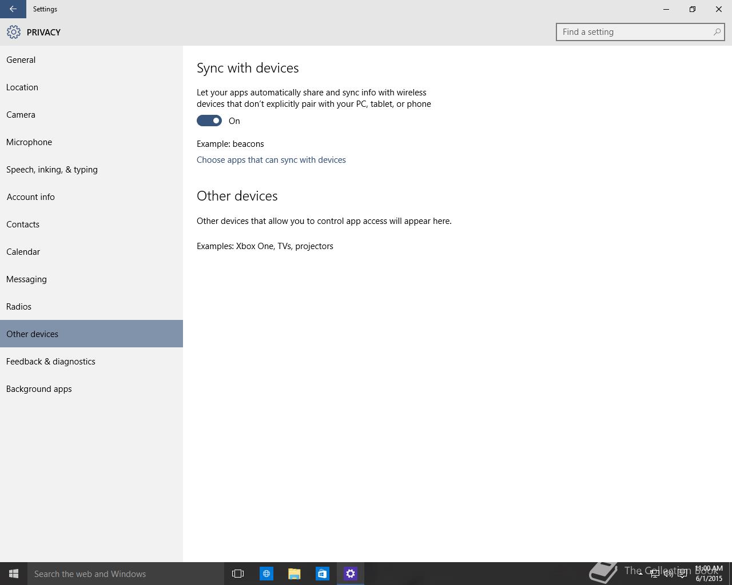Choose apps that can sync with devices

(x=271, y=160)
